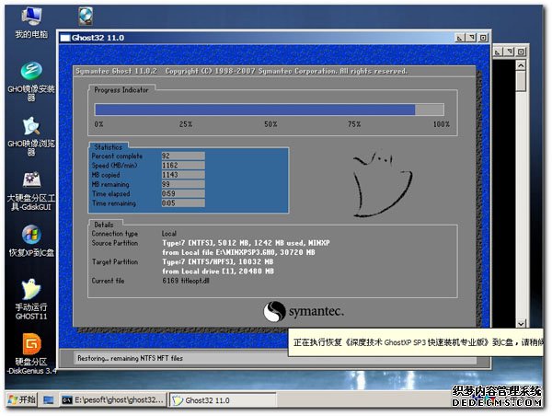
Task: Open the 恢复XP到C盘 desktop icon
Action: coord(31,234)
